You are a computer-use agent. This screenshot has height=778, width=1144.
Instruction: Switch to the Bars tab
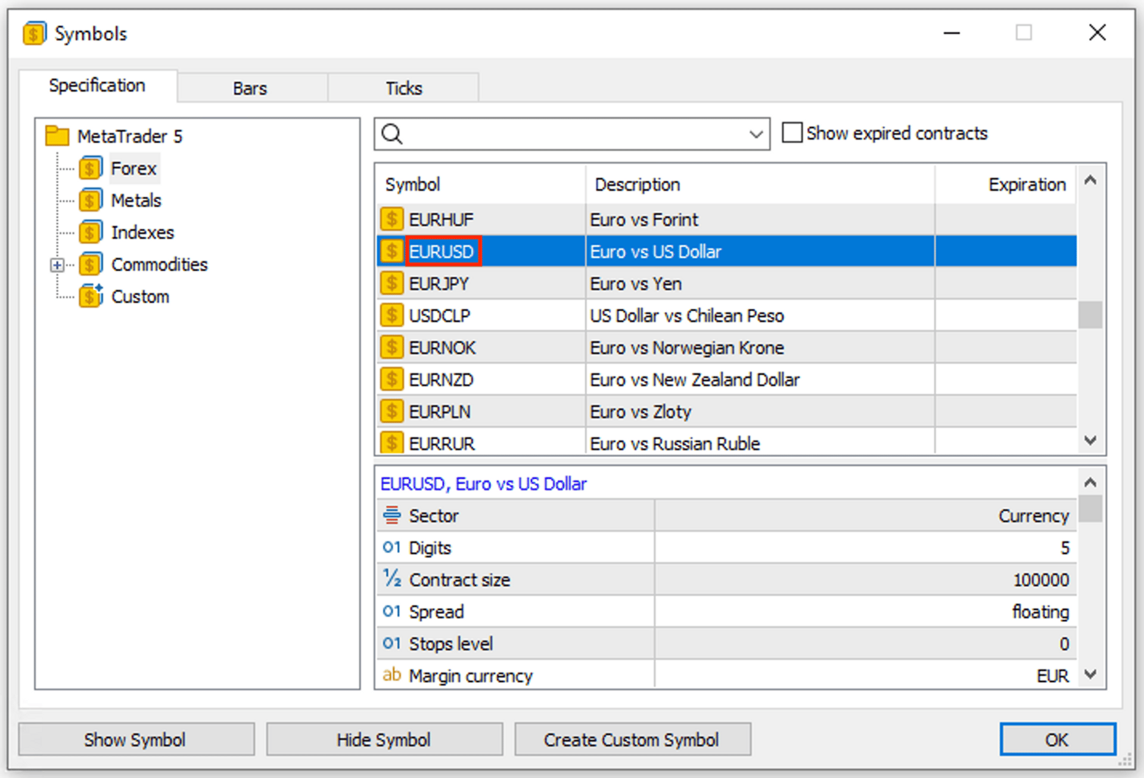pyautogui.click(x=250, y=88)
